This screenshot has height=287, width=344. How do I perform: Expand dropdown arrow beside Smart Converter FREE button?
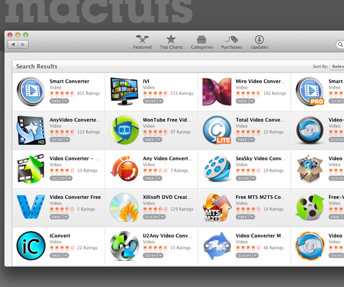(66, 101)
